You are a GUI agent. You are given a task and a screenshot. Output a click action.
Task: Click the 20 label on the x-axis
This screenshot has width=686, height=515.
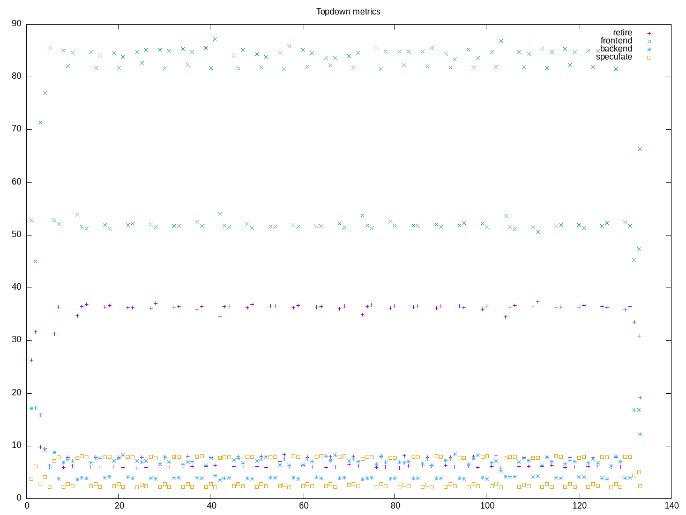119,506
